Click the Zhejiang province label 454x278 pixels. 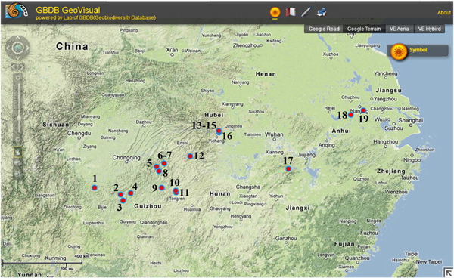pyautogui.click(x=391, y=171)
